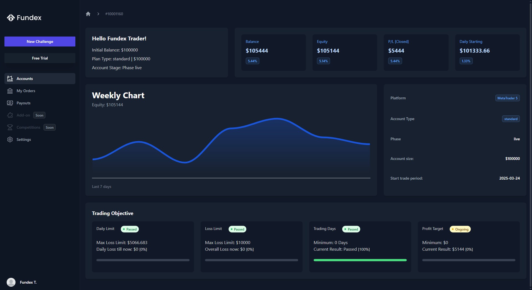Click the Passed badge on Daily Limit
The height and width of the screenshot is (290, 532).
point(130,229)
